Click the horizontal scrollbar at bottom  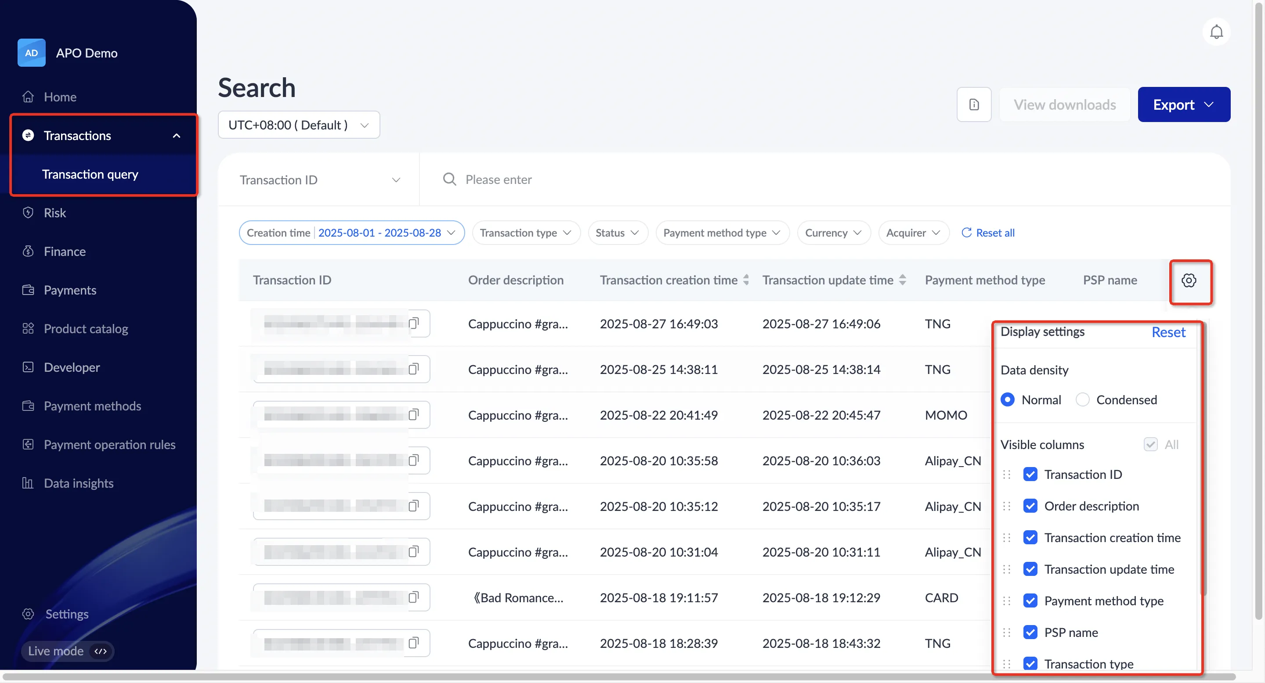619,677
